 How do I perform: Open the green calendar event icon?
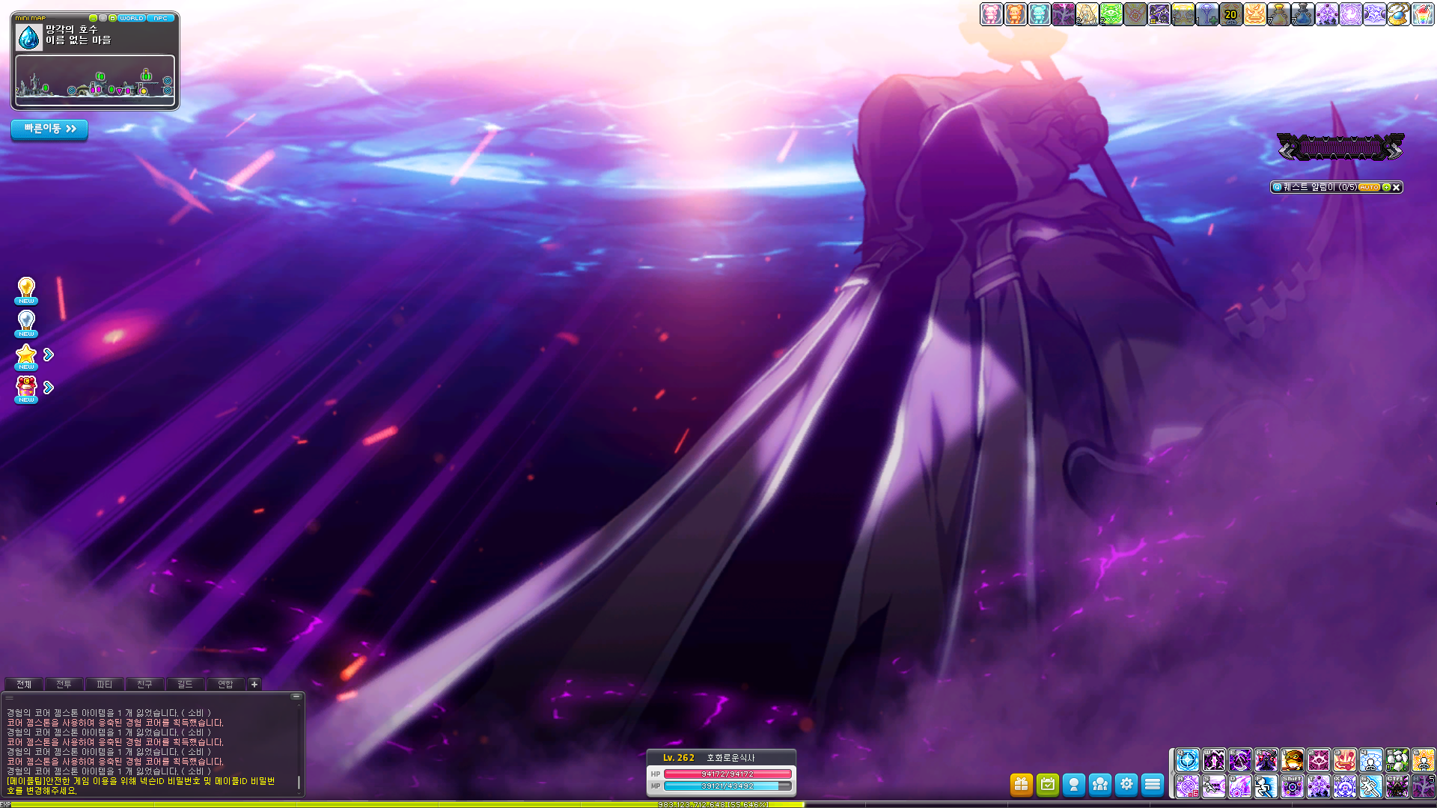point(1048,784)
